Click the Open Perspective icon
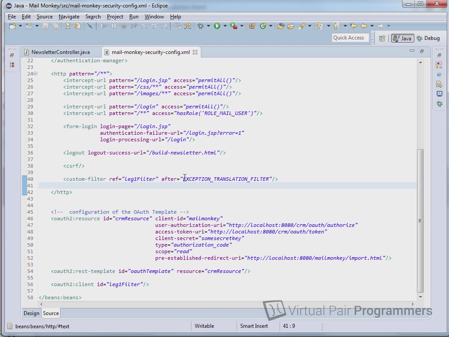449x337 pixels. pos(382,38)
